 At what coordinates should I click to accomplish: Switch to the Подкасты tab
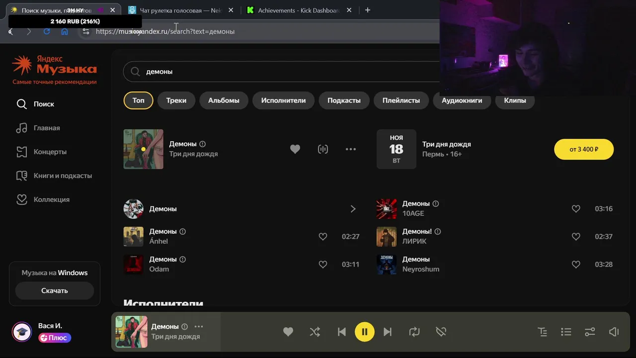[x=344, y=100]
